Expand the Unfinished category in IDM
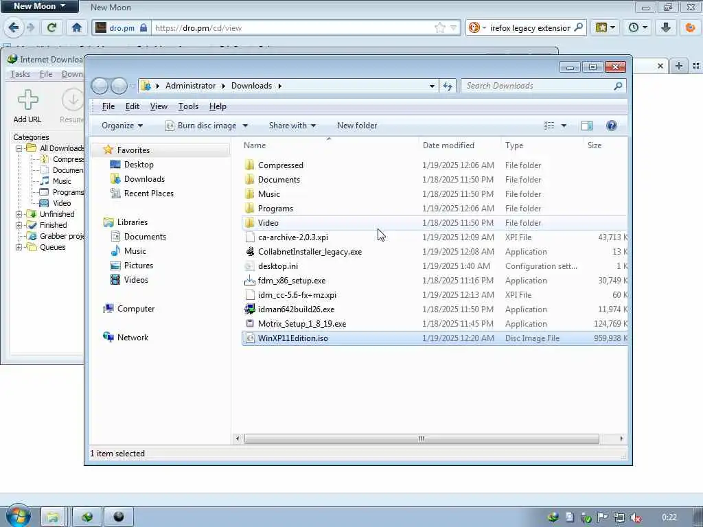 19,214
